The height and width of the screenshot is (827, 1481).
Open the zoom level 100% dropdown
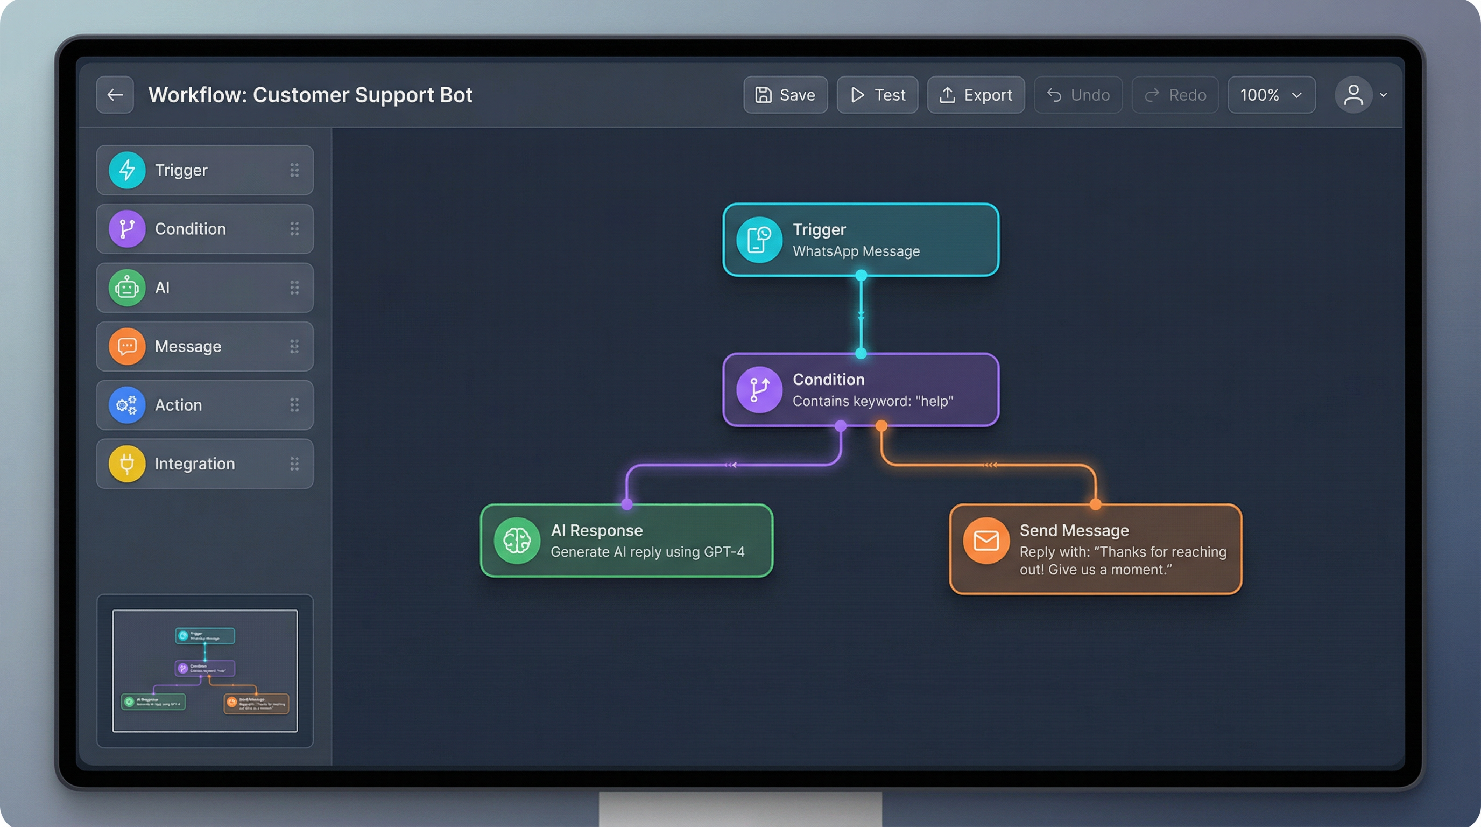(x=1271, y=94)
